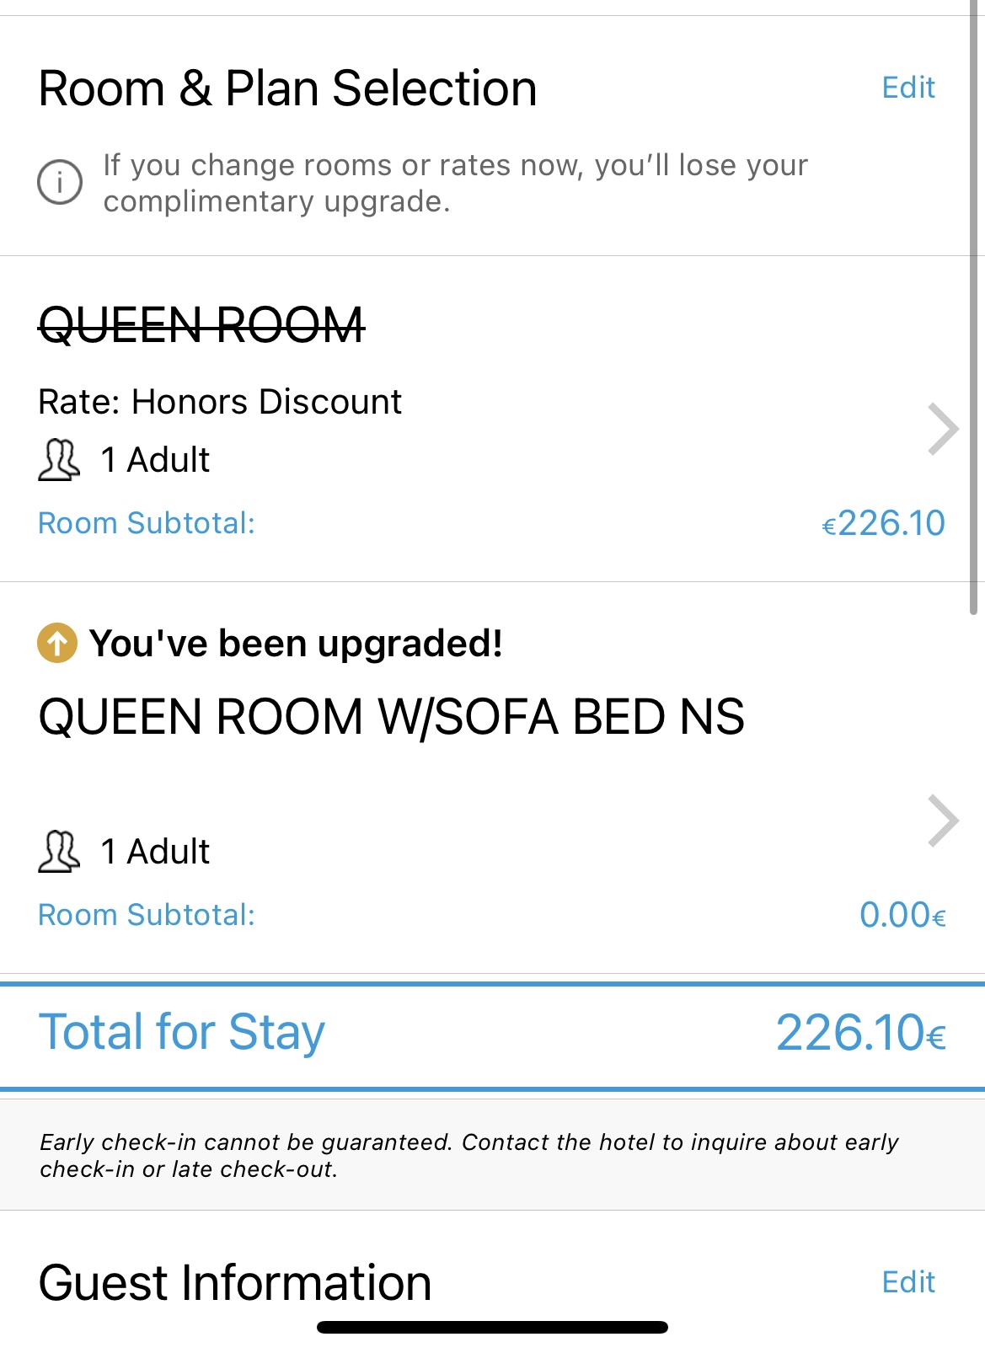
Task: Select the QUEEN ROOM W/SOFA BED NS title
Action: click(391, 717)
